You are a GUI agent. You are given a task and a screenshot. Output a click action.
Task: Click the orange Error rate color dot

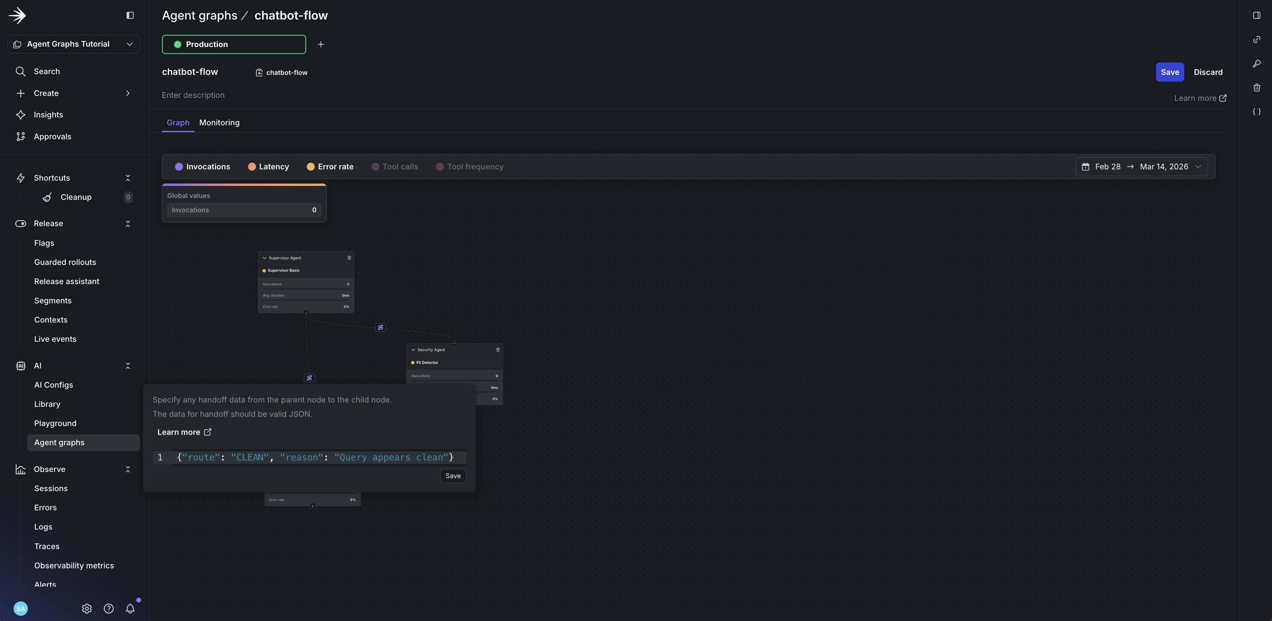(310, 167)
